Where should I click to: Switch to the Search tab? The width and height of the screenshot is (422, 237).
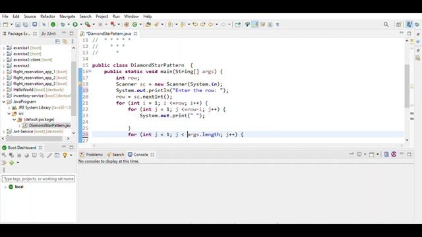pyautogui.click(x=115, y=155)
